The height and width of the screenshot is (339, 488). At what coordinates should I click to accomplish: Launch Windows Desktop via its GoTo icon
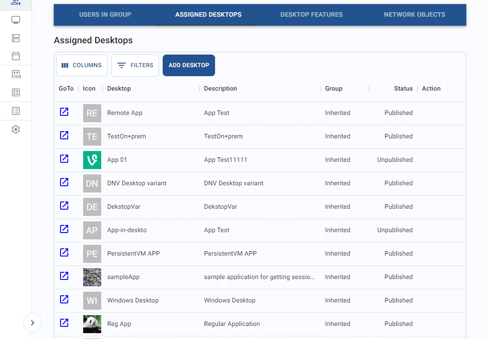point(64,299)
